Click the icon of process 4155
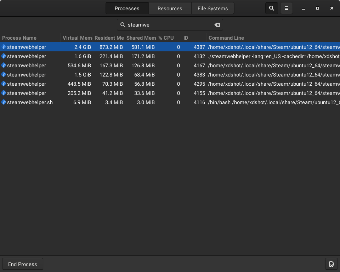Image resolution: width=340 pixels, height=272 pixels. (x=4, y=93)
